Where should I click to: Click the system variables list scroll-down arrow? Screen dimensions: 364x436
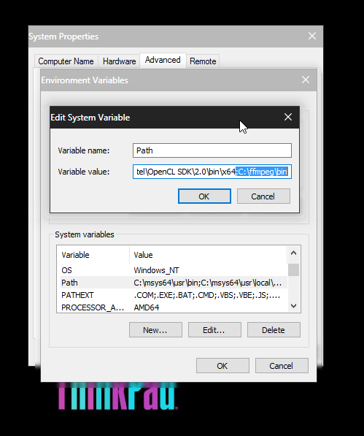coord(293,306)
